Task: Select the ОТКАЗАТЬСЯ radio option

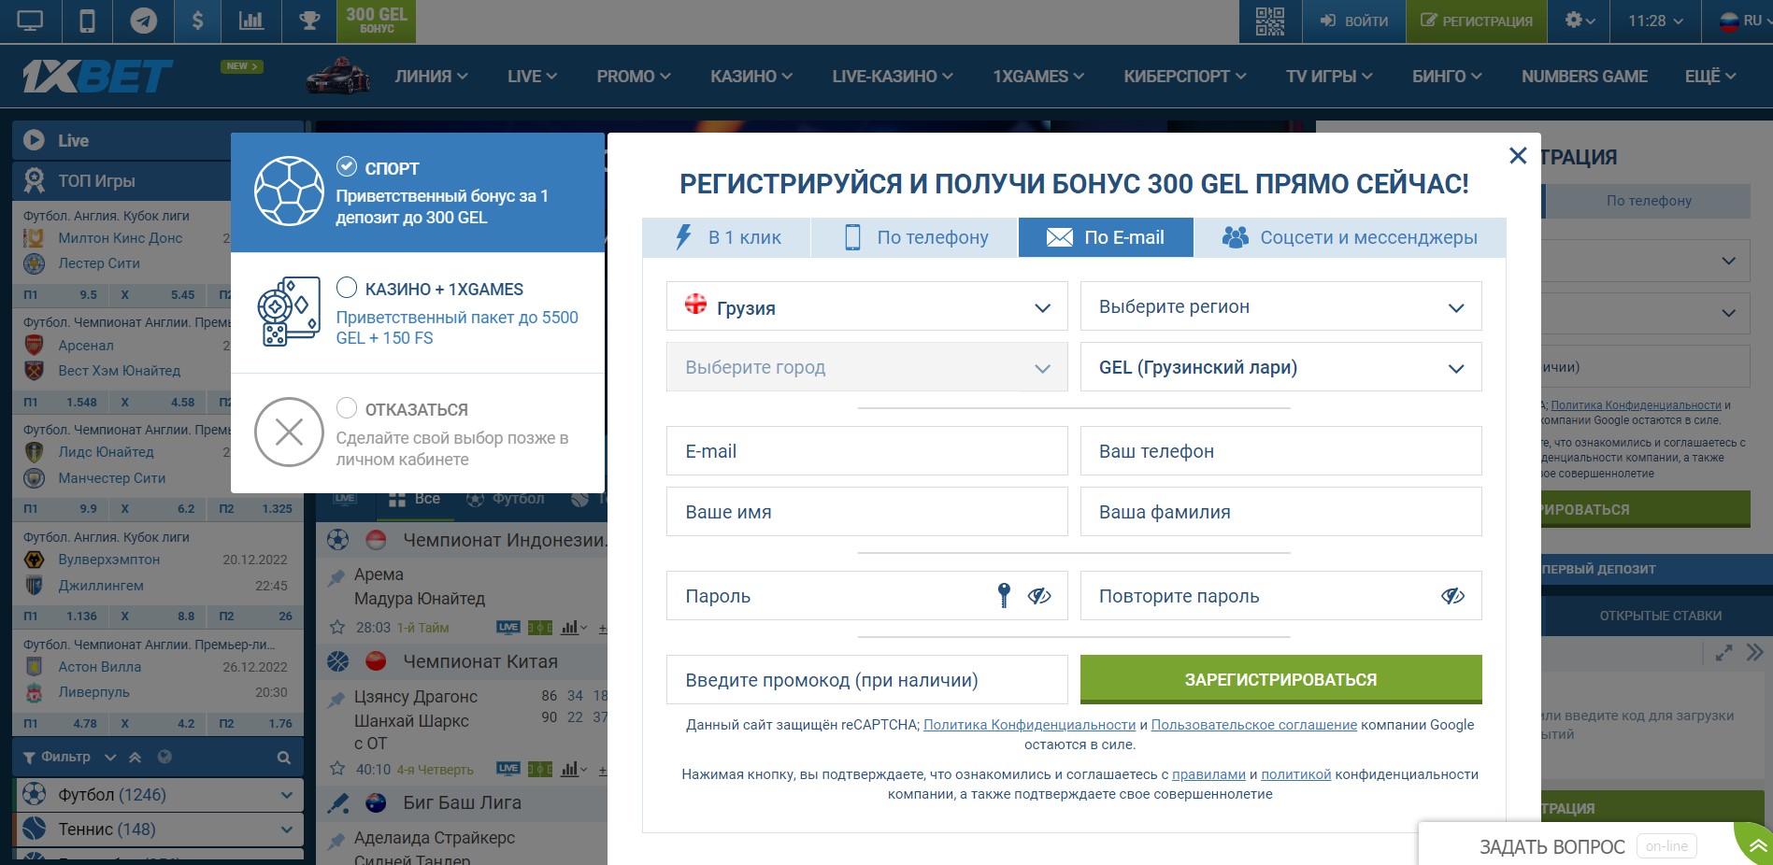Action: [347, 407]
